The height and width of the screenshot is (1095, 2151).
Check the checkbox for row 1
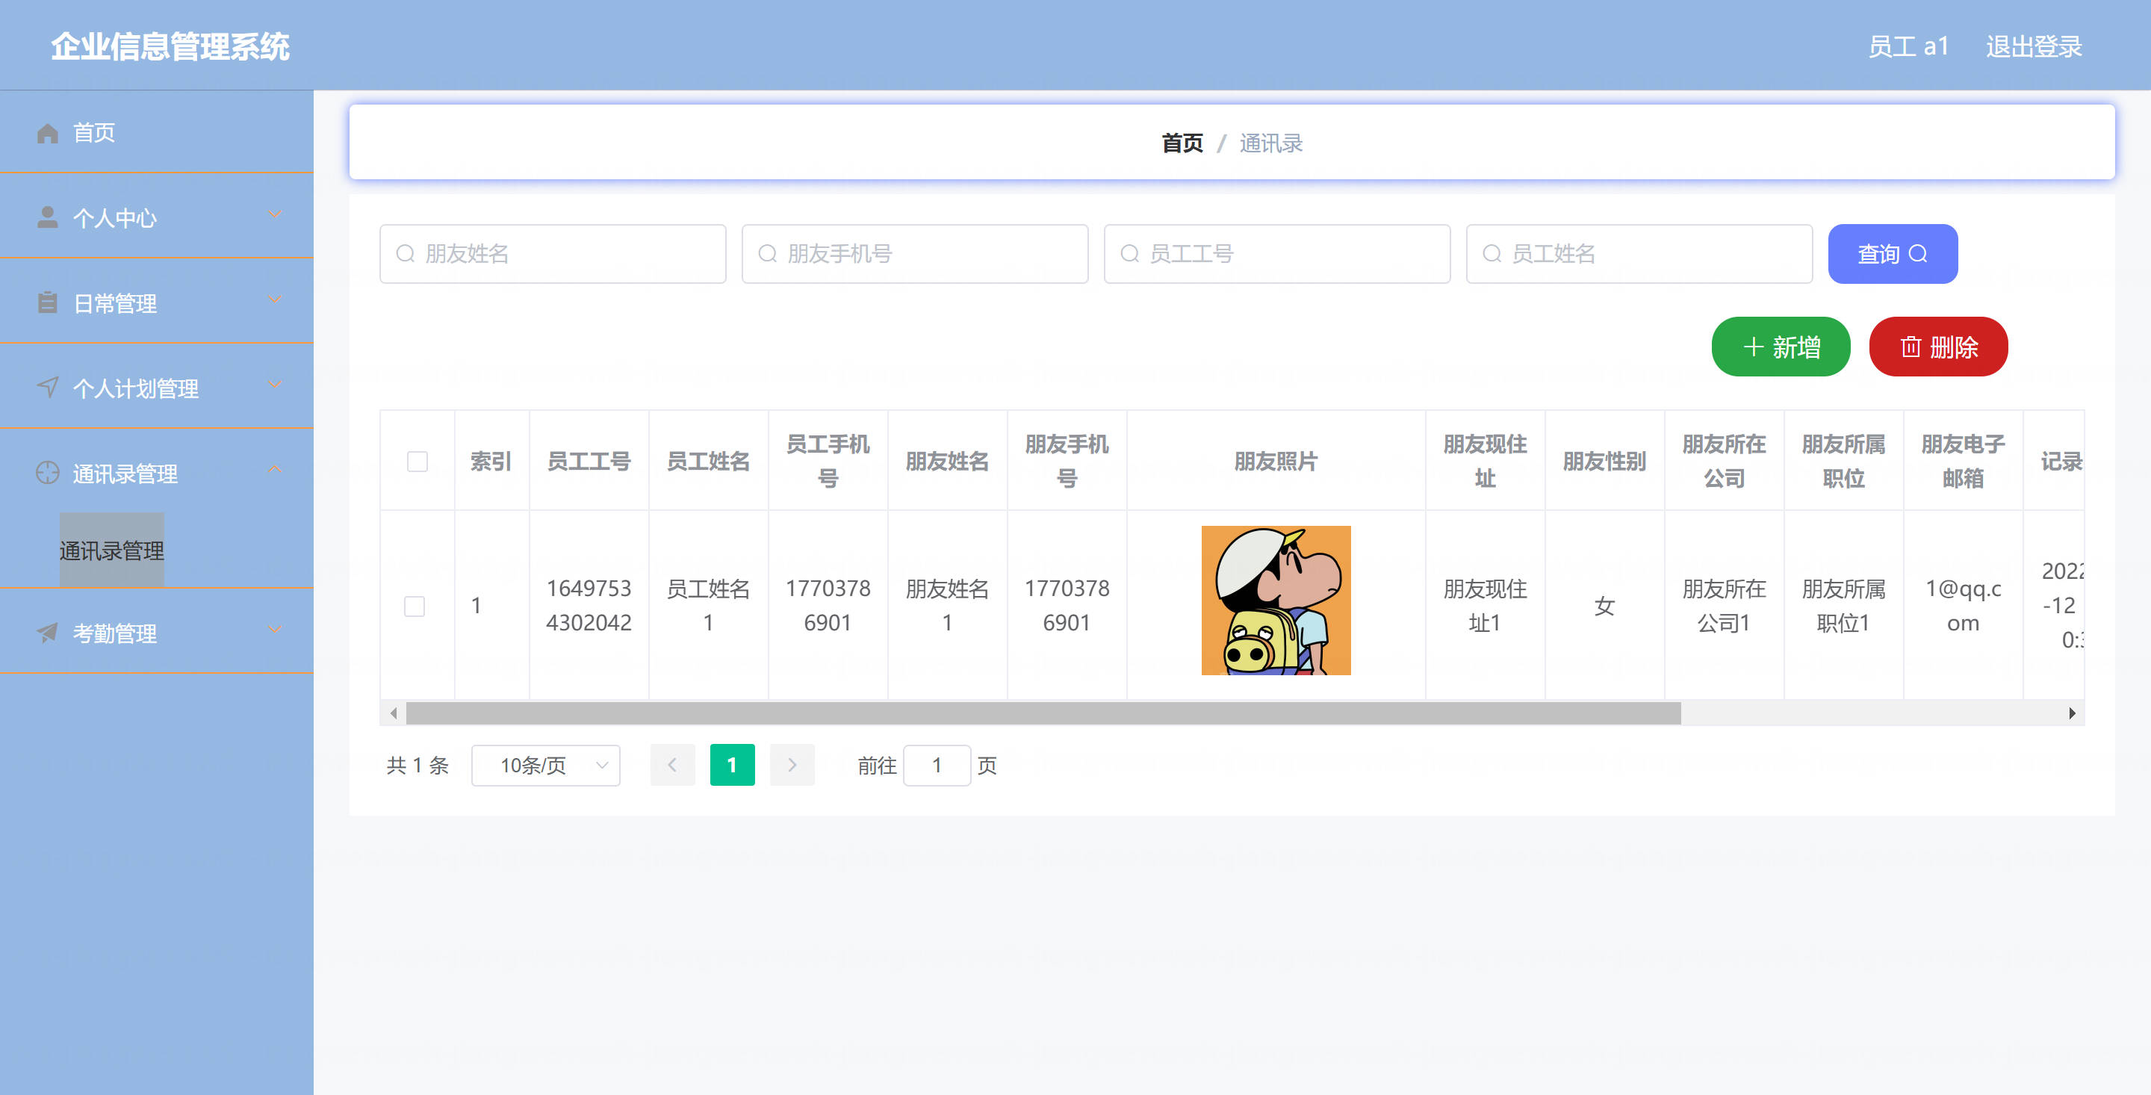click(415, 606)
